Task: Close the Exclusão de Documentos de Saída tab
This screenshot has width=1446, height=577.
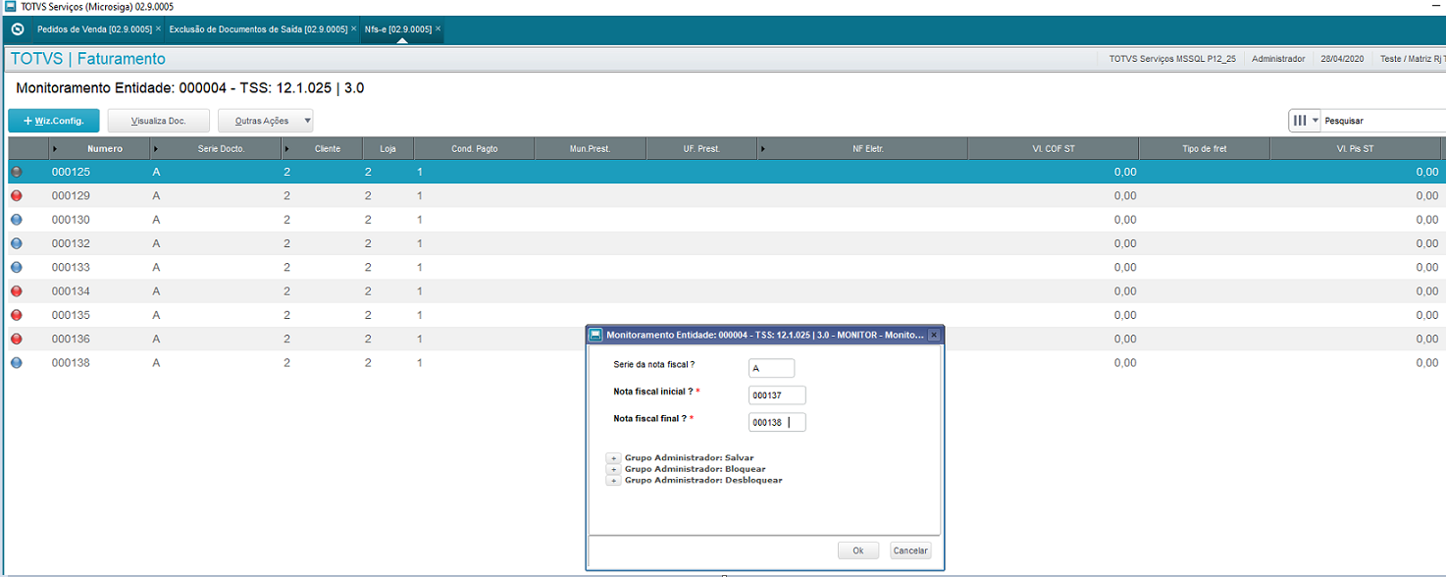Action: tap(354, 29)
